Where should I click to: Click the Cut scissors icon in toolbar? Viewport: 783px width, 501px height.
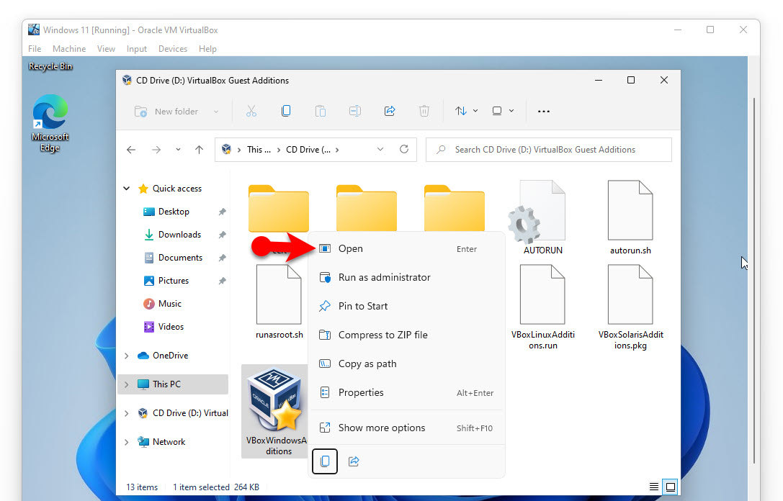point(251,111)
